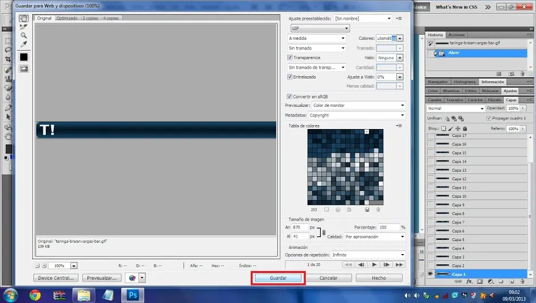
Task: Select the Eyedropper tool in dialog
Action: [x=24, y=44]
